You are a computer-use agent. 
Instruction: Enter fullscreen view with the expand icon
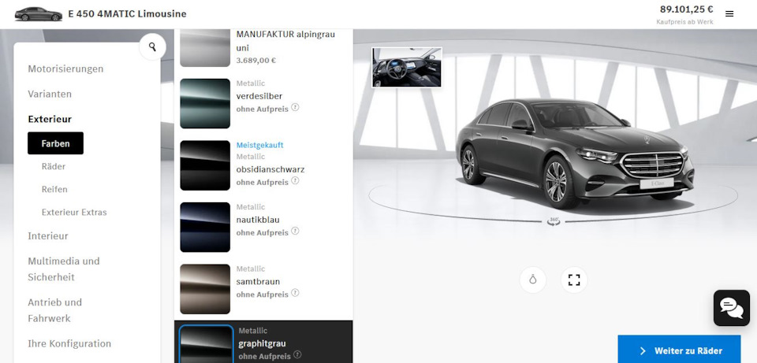(x=574, y=280)
